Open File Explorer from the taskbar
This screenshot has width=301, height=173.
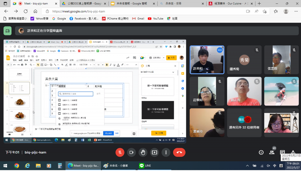point(38,166)
